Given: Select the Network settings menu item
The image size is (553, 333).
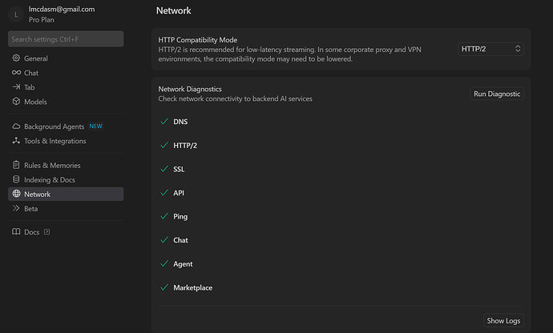Looking at the screenshot, I should tap(37, 194).
